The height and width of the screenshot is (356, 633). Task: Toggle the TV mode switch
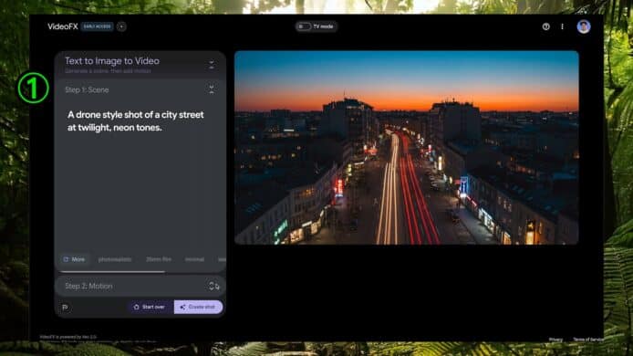[304, 26]
